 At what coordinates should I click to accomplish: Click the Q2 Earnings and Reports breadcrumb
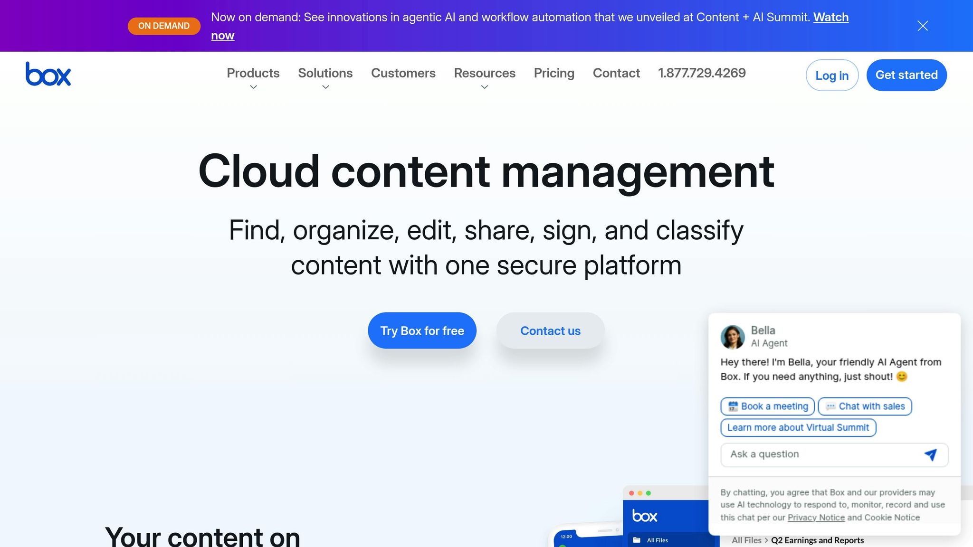(817, 540)
